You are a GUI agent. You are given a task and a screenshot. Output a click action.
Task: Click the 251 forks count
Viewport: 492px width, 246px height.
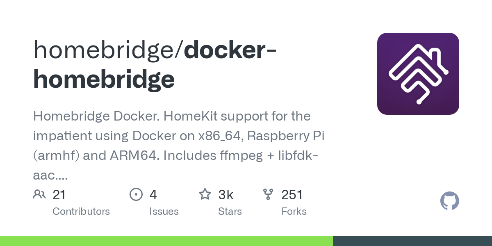(292, 195)
